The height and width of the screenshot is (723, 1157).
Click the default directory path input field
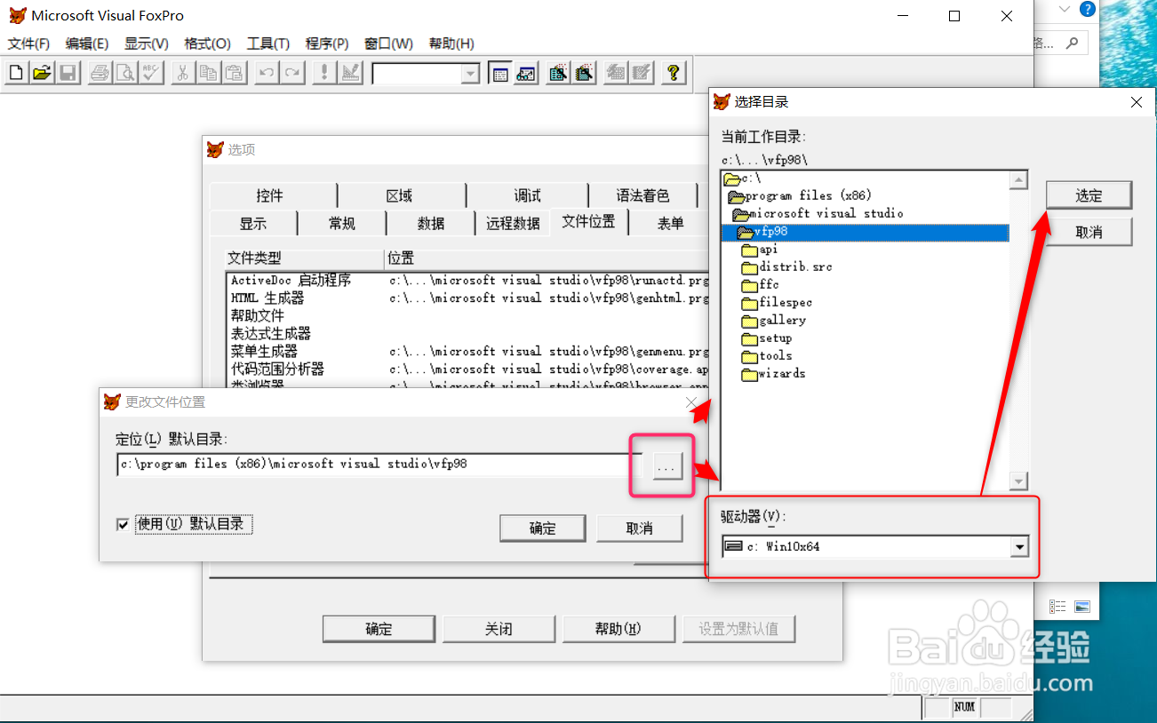pyautogui.click(x=379, y=464)
